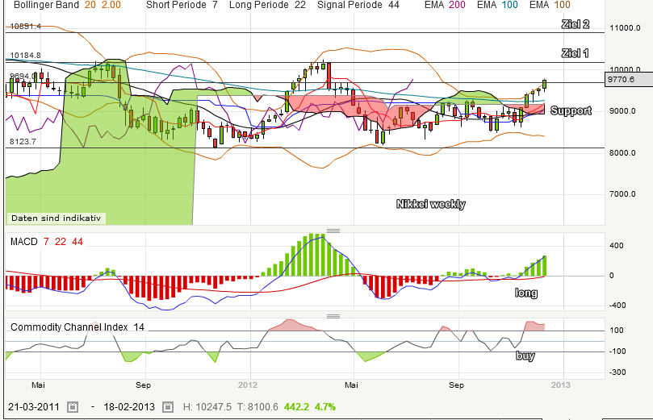Click the low value T: 8100.6
Image resolution: width=653 pixels, height=420 pixels.
tap(257, 406)
